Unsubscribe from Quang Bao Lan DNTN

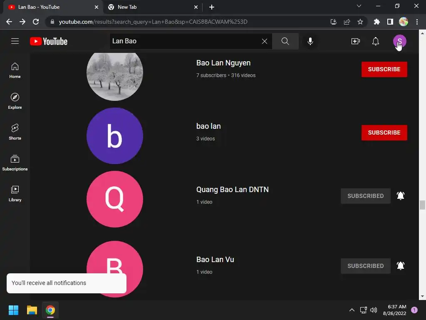coord(365,196)
